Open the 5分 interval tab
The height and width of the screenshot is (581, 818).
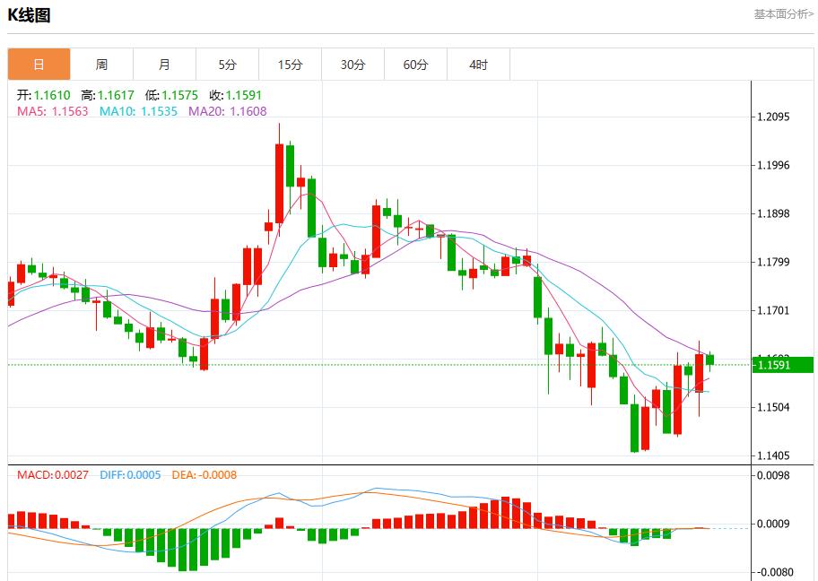[x=228, y=65]
